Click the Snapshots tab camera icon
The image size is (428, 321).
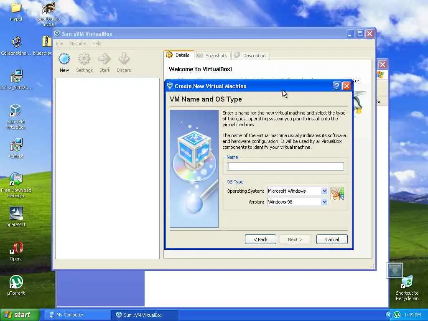pos(199,55)
